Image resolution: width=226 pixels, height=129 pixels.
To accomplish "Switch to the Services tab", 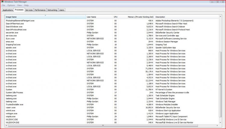I will coord(29,10).
